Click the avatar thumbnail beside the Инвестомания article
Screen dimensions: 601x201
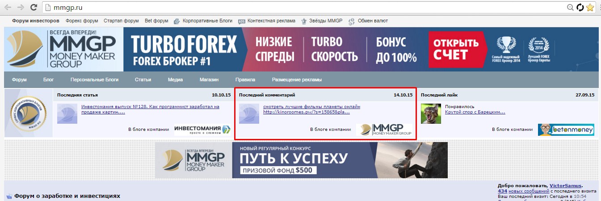coord(67,113)
